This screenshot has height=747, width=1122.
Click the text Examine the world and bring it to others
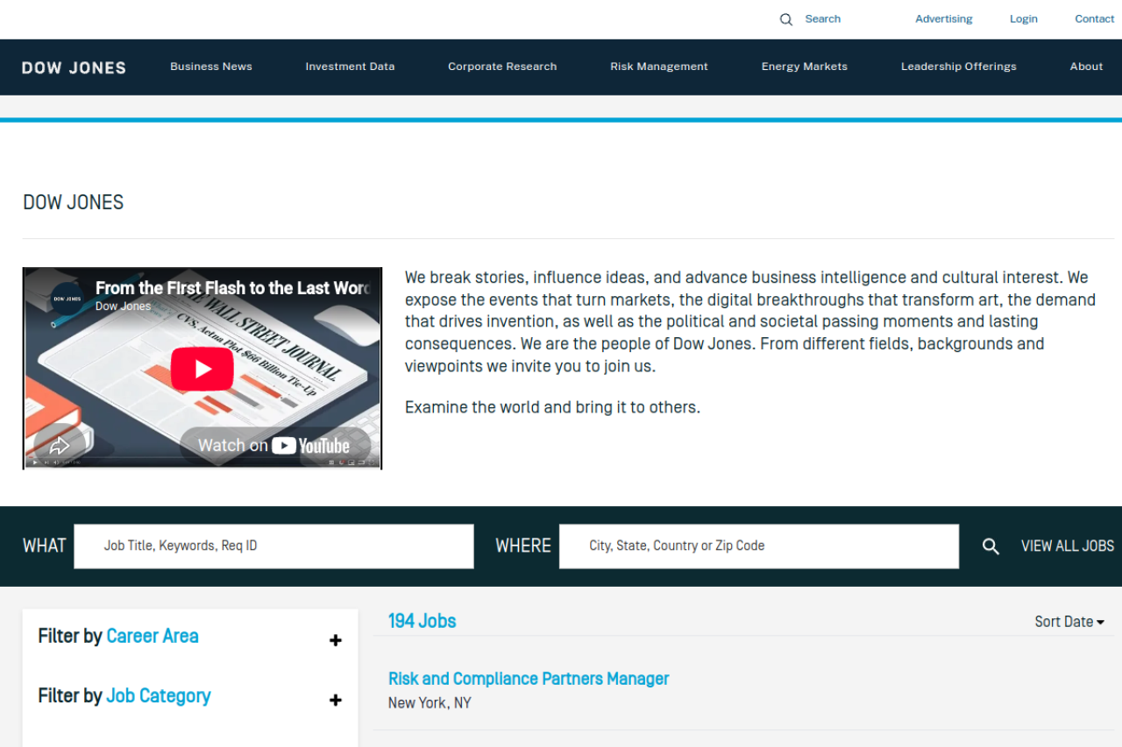(552, 407)
